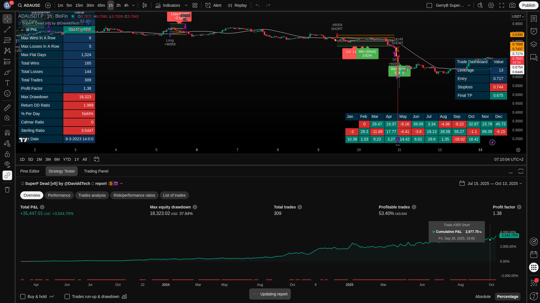Select the ruler measure tool
The height and width of the screenshot is (303, 540).
click(7, 108)
